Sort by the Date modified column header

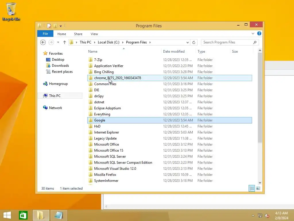[174, 52]
